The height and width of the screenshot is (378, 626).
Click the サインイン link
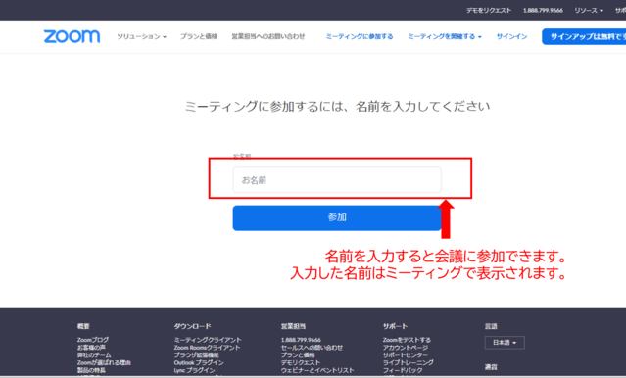511,36
